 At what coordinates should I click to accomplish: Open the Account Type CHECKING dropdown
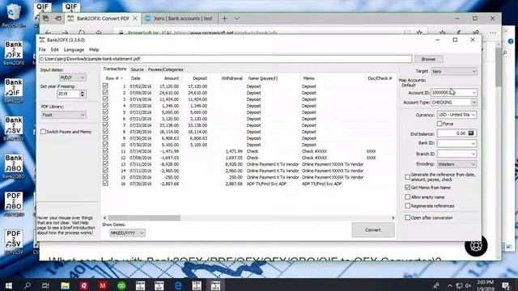[x=454, y=103]
